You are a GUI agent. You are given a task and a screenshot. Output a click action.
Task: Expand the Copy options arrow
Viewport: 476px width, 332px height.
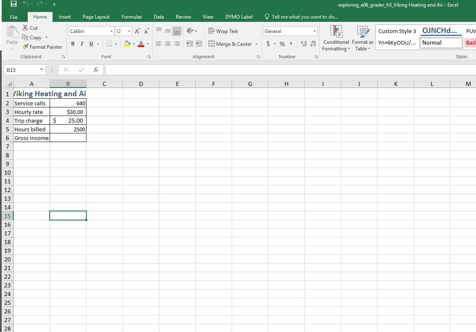coord(46,38)
